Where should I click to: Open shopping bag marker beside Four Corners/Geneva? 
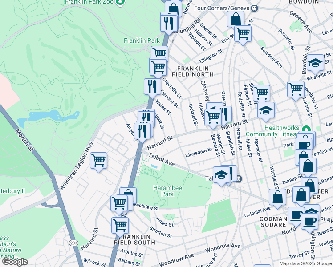[236, 20]
